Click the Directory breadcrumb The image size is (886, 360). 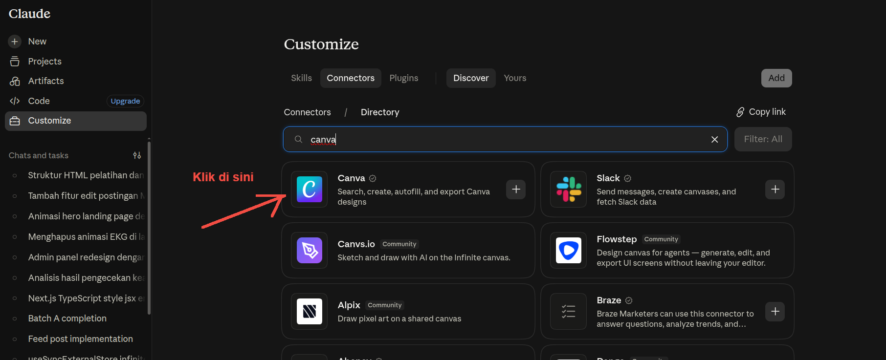(380, 112)
